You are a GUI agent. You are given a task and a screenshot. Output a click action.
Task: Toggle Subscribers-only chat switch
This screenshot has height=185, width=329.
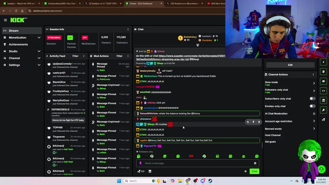[x=312, y=99]
